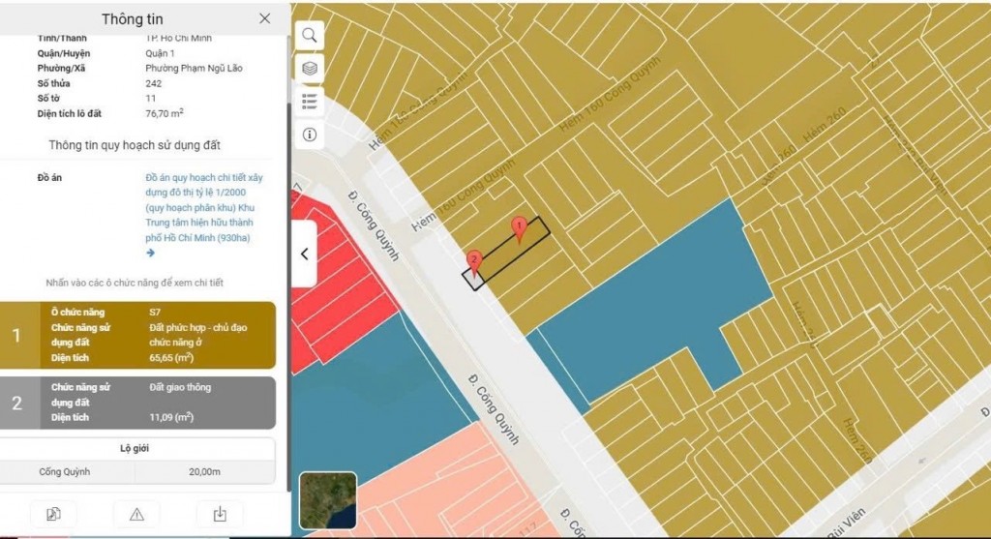The height and width of the screenshot is (539, 991).
Task: Click red map marker number 2
Action: tap(474, 262)
